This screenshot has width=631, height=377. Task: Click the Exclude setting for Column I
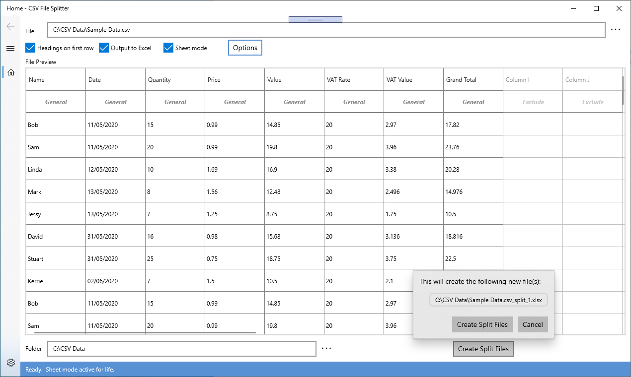tap(533, 102)
